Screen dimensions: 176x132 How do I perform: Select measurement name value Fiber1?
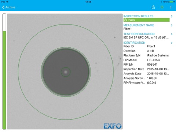[x=128, y=29]
